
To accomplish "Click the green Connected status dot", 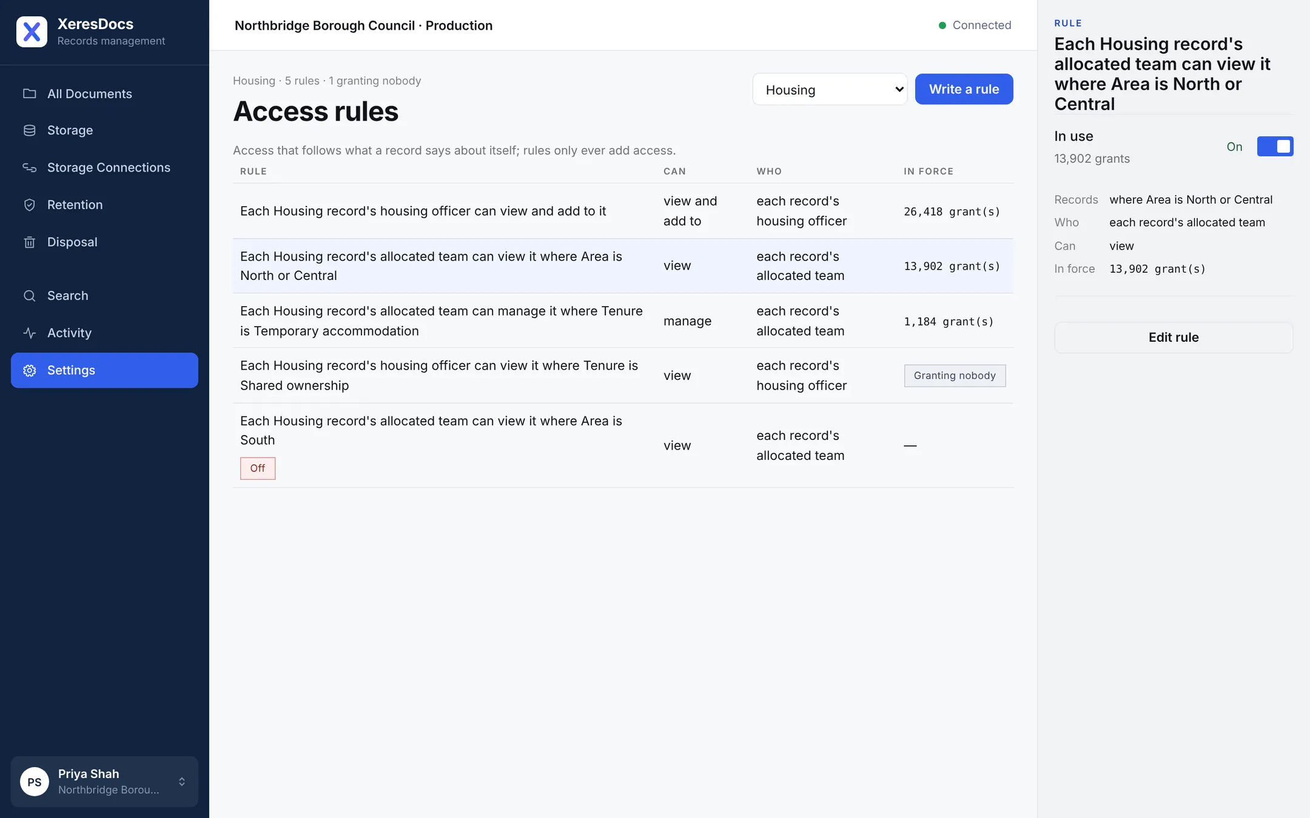I will [942, 25].
